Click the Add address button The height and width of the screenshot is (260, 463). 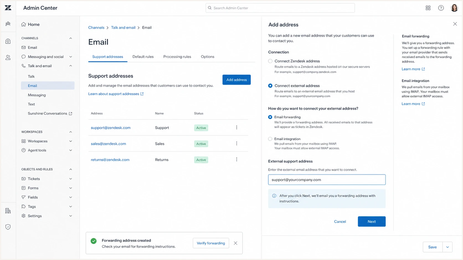pos(236,80)
